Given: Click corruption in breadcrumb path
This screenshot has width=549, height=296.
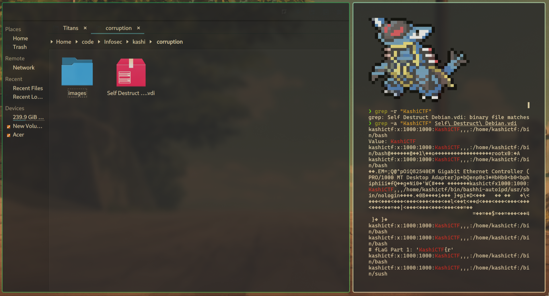Looking at the screenshot, I should pyautogui.click(x=170, y=42).
